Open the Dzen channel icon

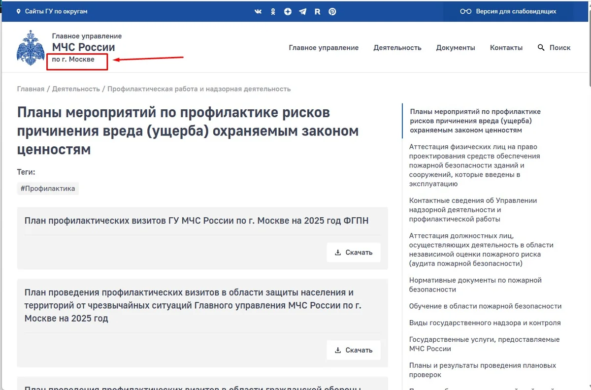click(288, 11)
